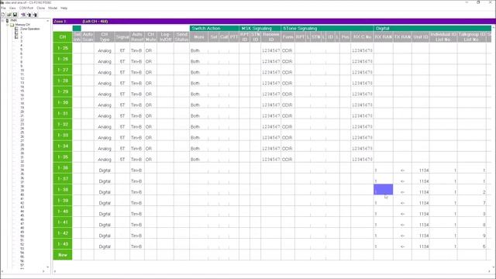
Task: Click the grid vertical scrollbar up arrow
Action: [494, 28]
